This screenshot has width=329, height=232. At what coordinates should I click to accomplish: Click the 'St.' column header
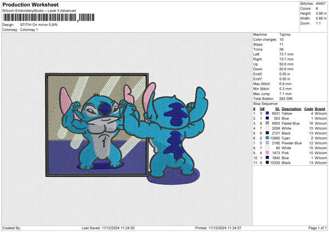pos(277,109)
